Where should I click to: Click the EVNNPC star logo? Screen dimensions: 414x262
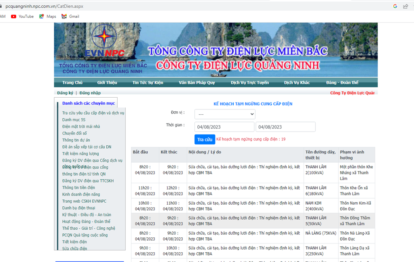(104, 36)
